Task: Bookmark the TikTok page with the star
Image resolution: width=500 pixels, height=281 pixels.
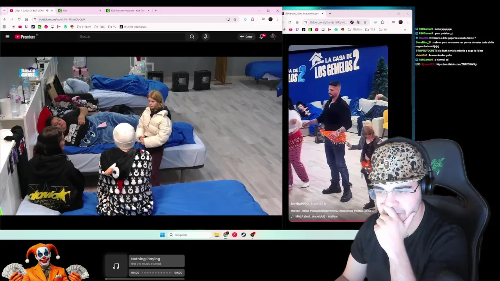Action: (x=365, y=22)
